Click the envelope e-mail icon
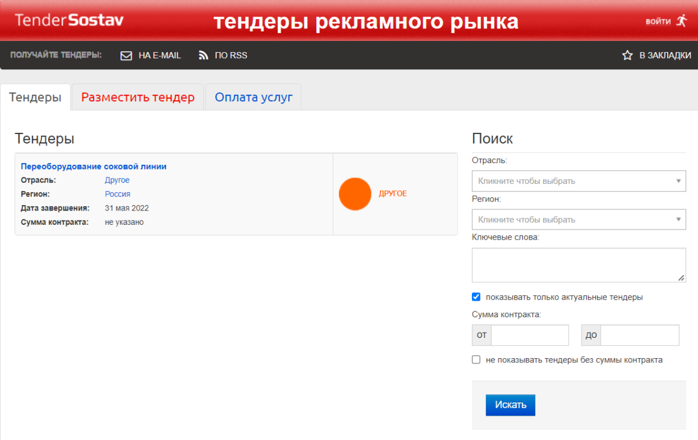The width and height of the screenshot is (698, 440). (x=126, y=56)
